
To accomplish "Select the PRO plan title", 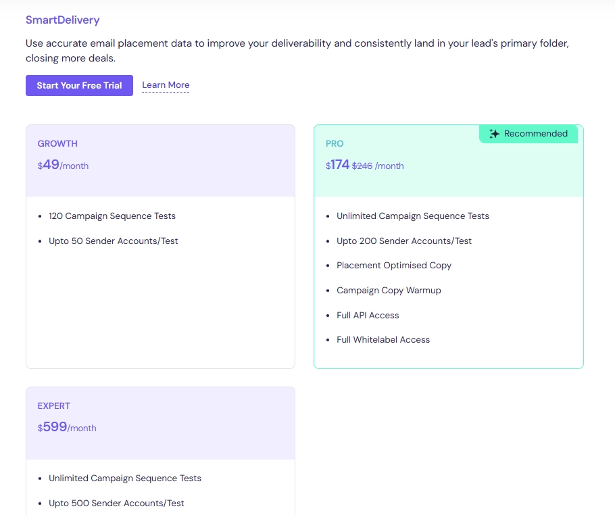I will (335, 143).
